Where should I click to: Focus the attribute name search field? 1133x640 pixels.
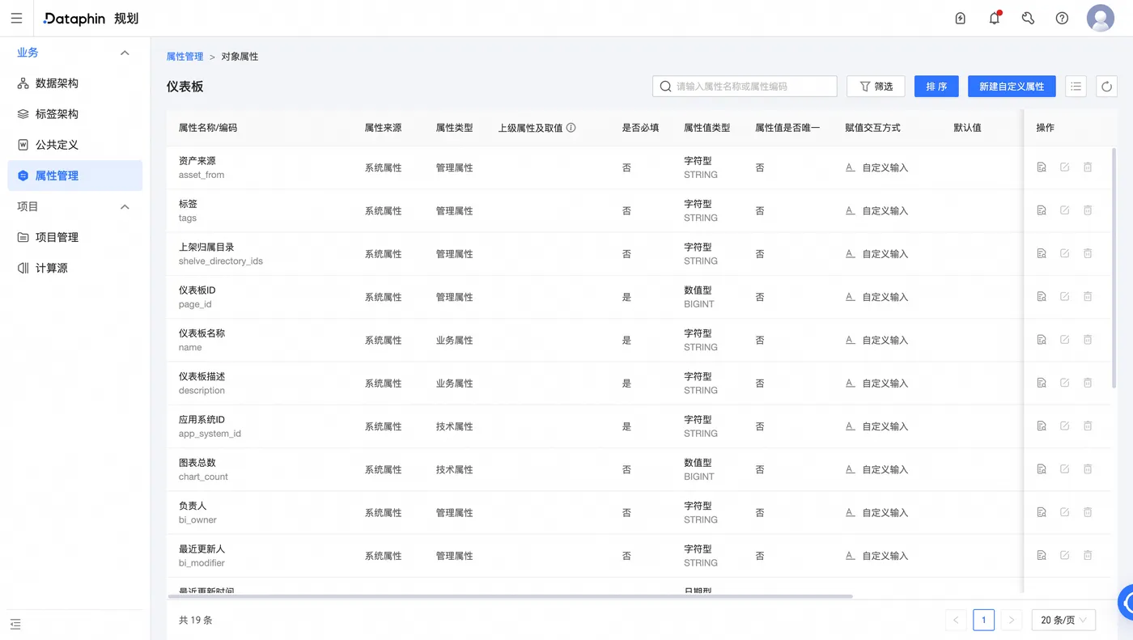point(745,86)
